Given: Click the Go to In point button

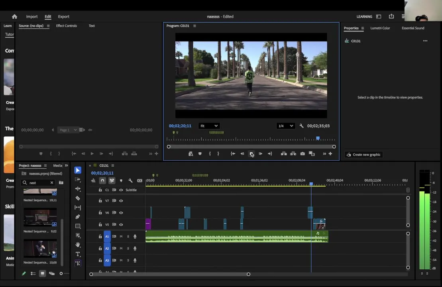Looking at the screenshot, I should point(233,154).
